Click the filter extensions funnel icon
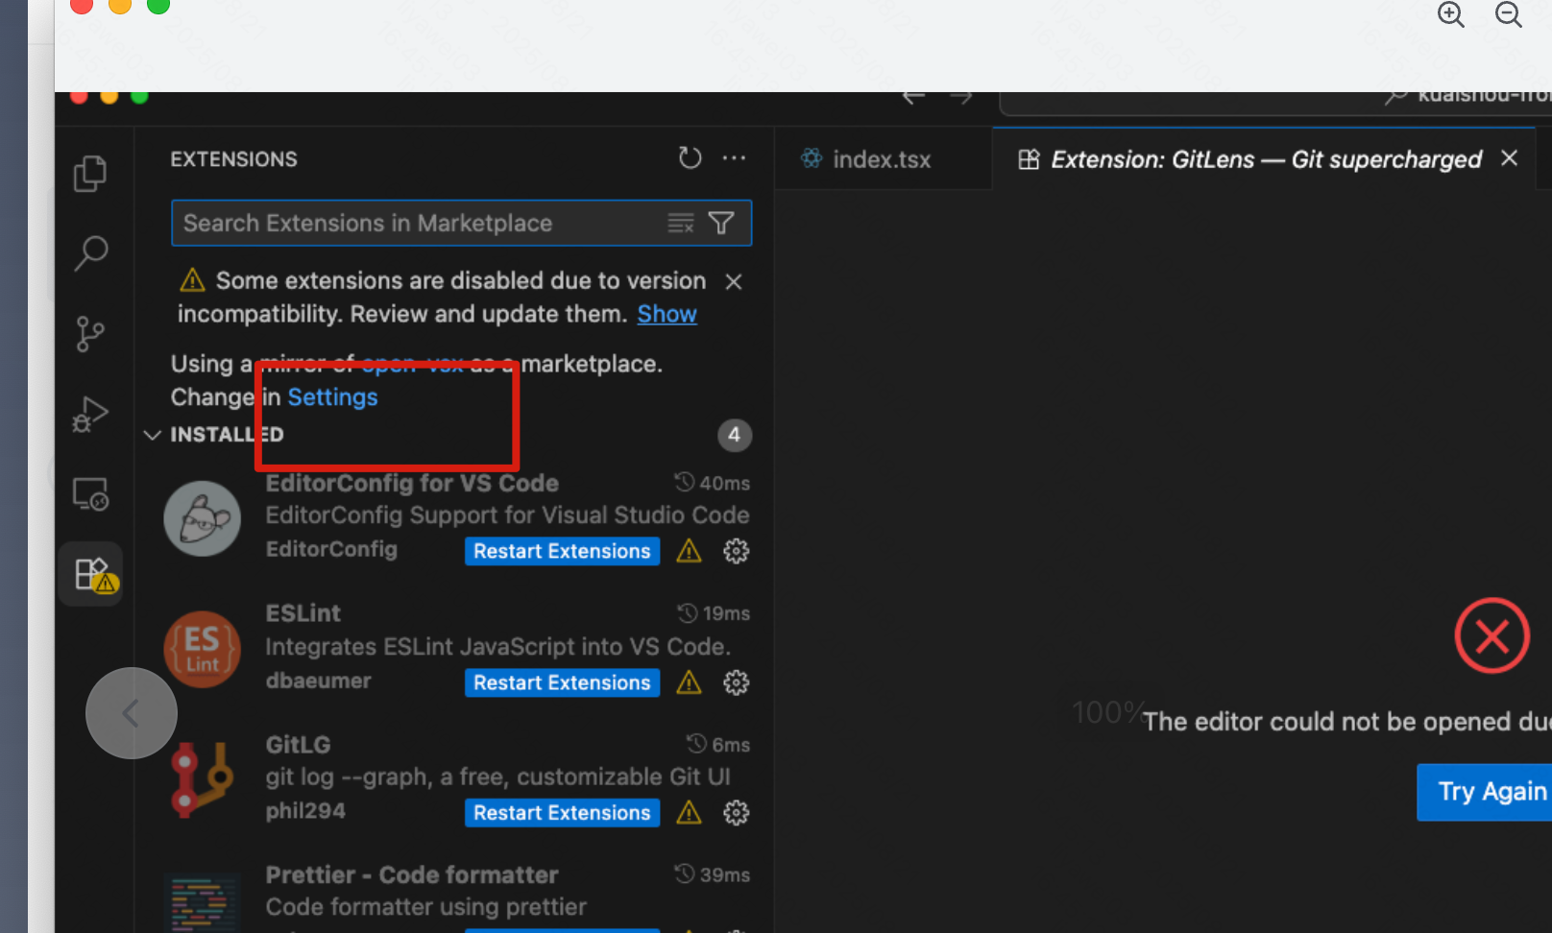Image resolution: width=1552 pixels, height=933 pixels. click(721, 224)
